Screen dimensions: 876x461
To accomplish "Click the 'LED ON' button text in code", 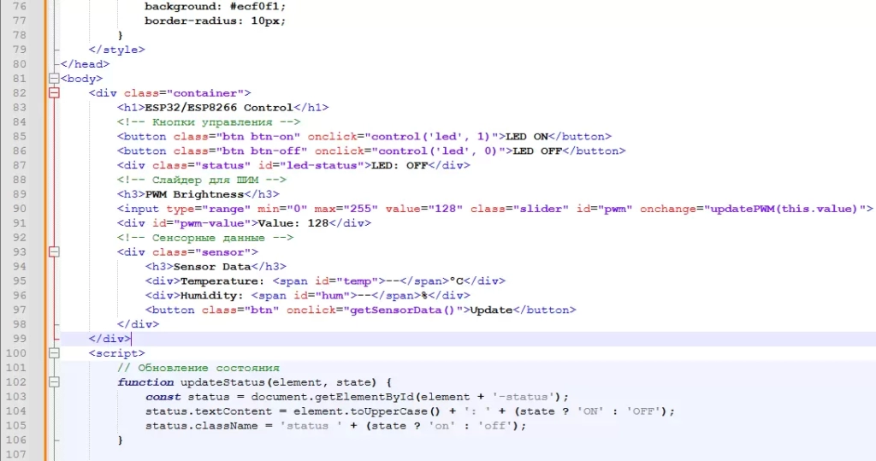I will click(x=527, y=136).
